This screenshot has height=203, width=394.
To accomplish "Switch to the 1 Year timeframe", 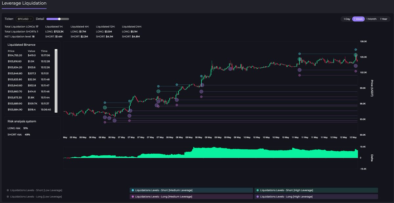I will click(383, 19).
